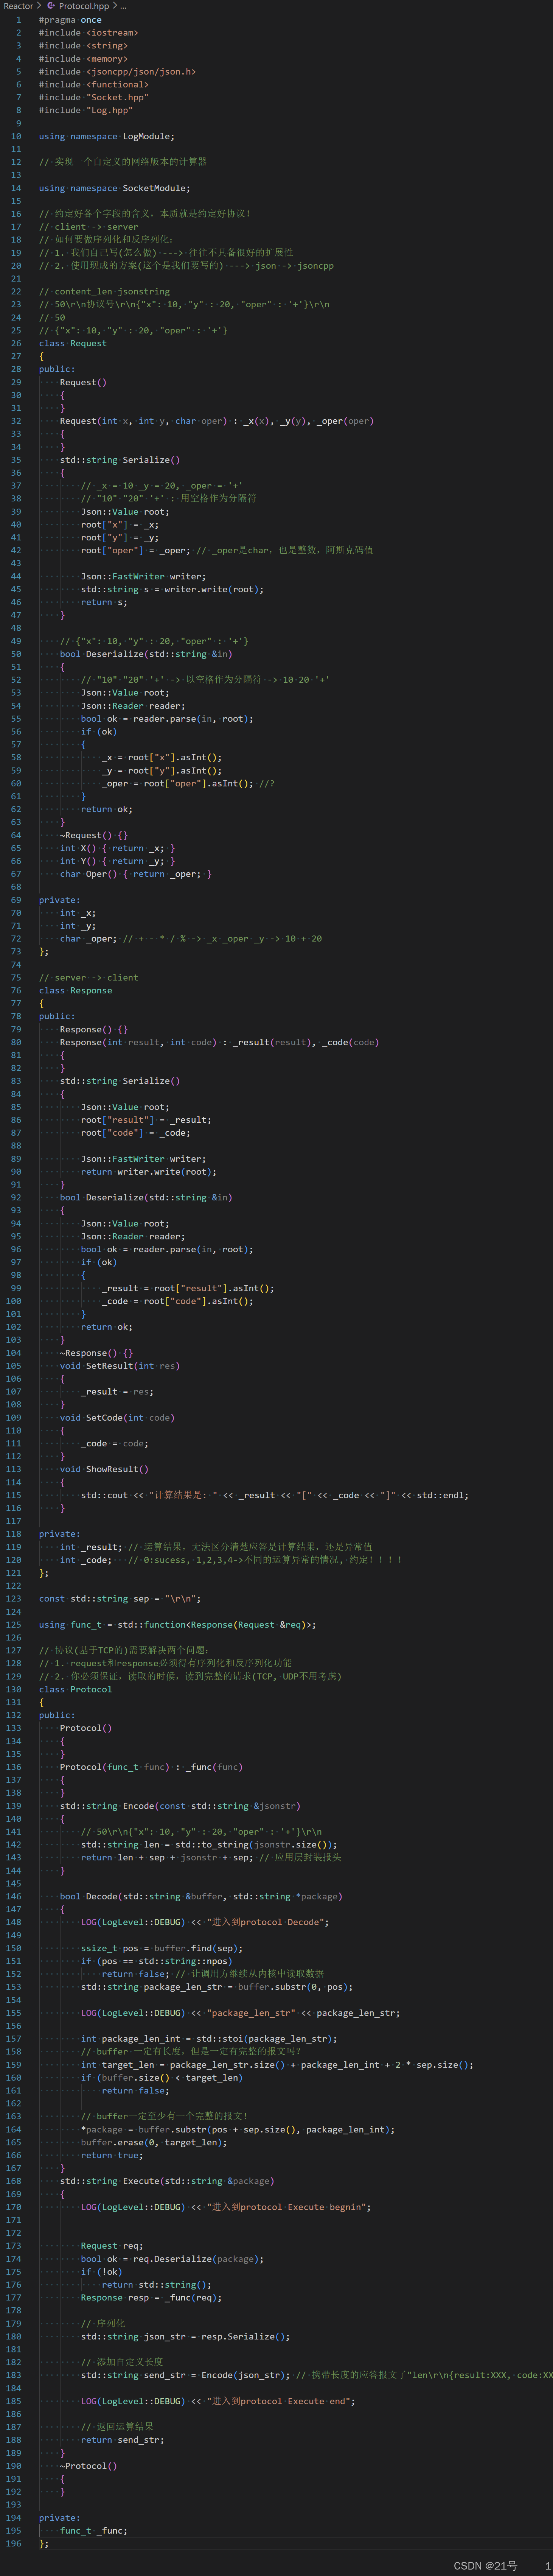Click the 'Request req;' declaration

pos(112,2246)
